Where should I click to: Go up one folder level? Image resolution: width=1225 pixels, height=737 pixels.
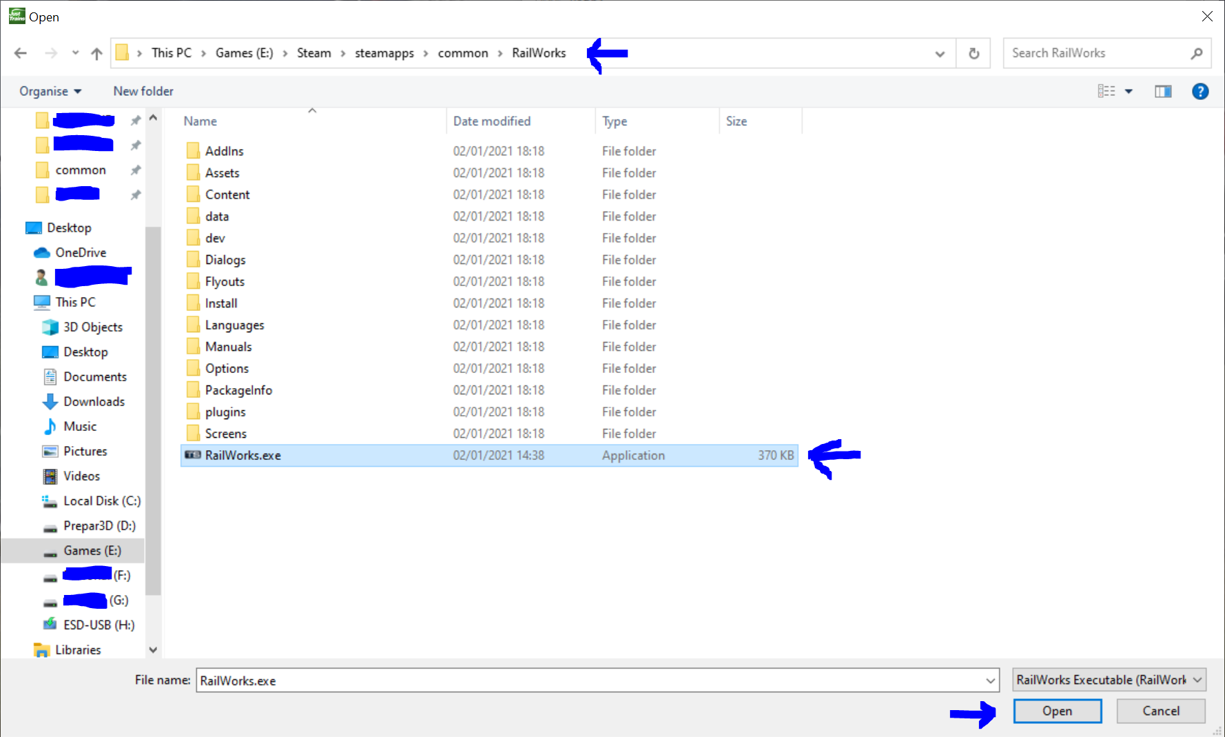96,53
